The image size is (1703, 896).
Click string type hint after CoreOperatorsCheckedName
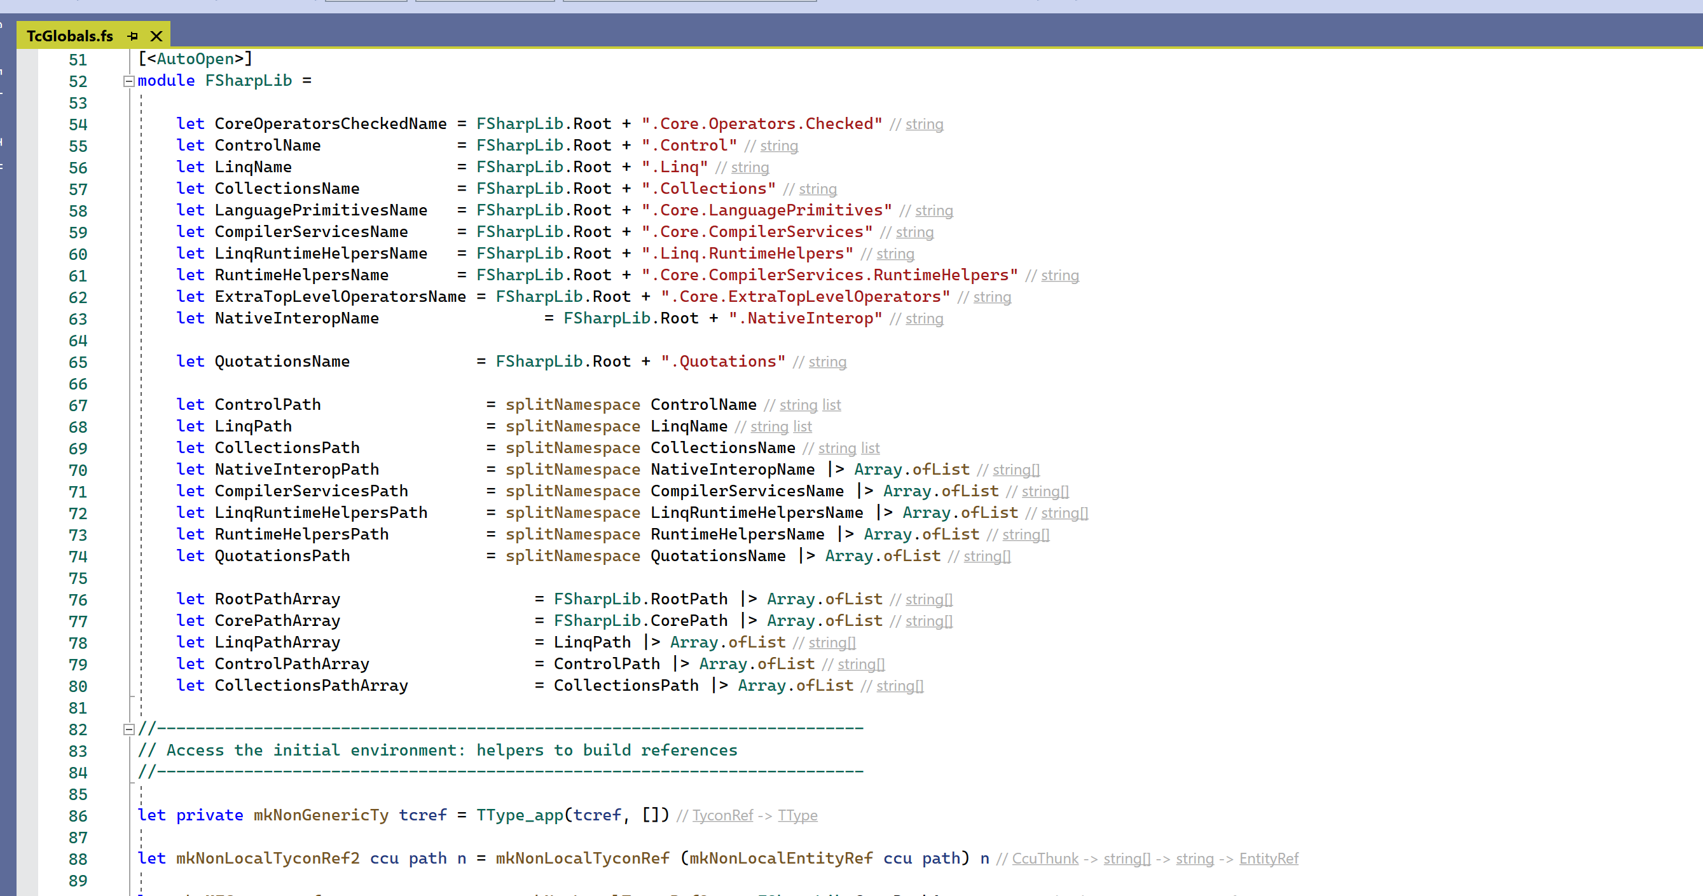(x=923, y=124)
